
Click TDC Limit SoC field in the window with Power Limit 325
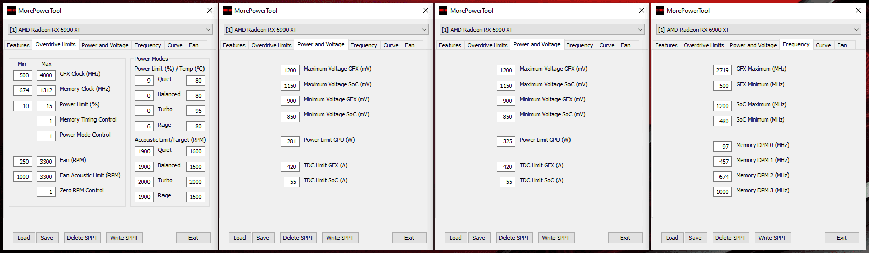coord(508,182)
